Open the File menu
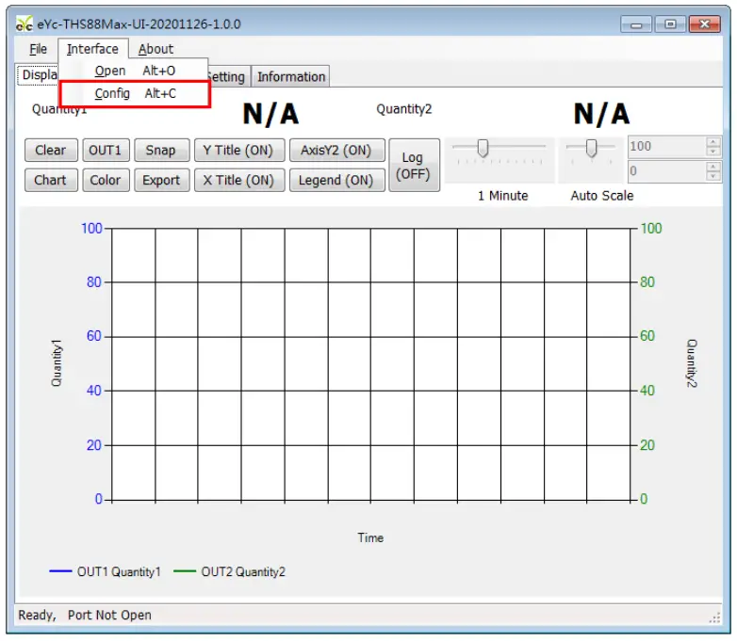This screenshot has width=737, height=641. [38, 49]
